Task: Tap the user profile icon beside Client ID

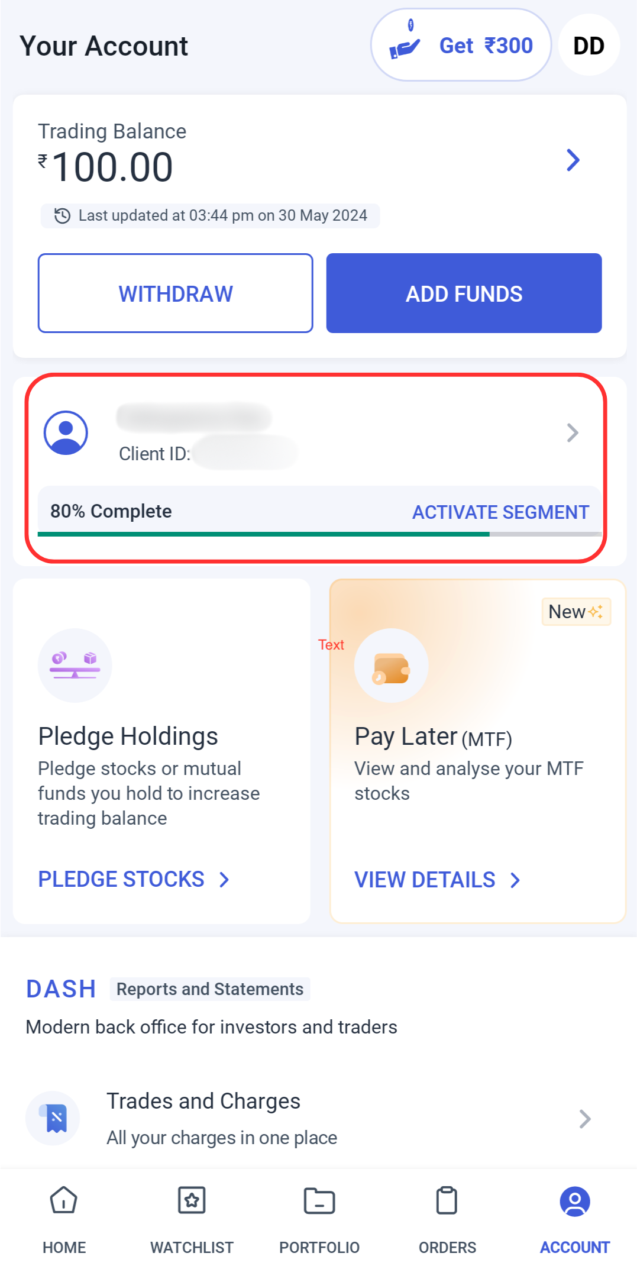Action: click(x=66, y=433)
